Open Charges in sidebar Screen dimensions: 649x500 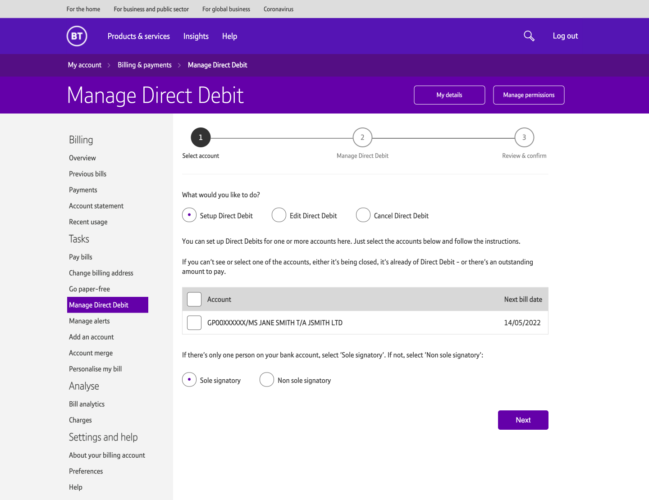pos(80,420)
